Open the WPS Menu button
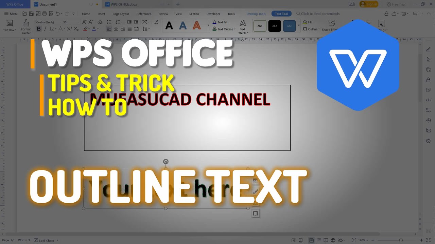 11,14
